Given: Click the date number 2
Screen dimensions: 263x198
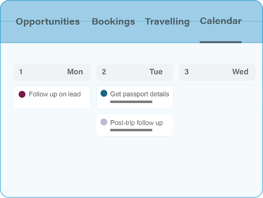Looking at the screenshot, I should [104, 72].
